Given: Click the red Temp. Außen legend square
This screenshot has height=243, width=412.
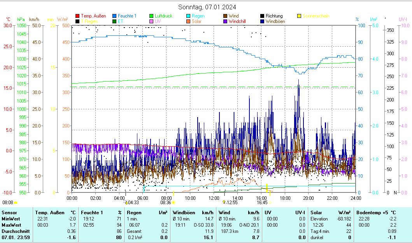Looking at the screenshot, I should click(x=77, y=16).
